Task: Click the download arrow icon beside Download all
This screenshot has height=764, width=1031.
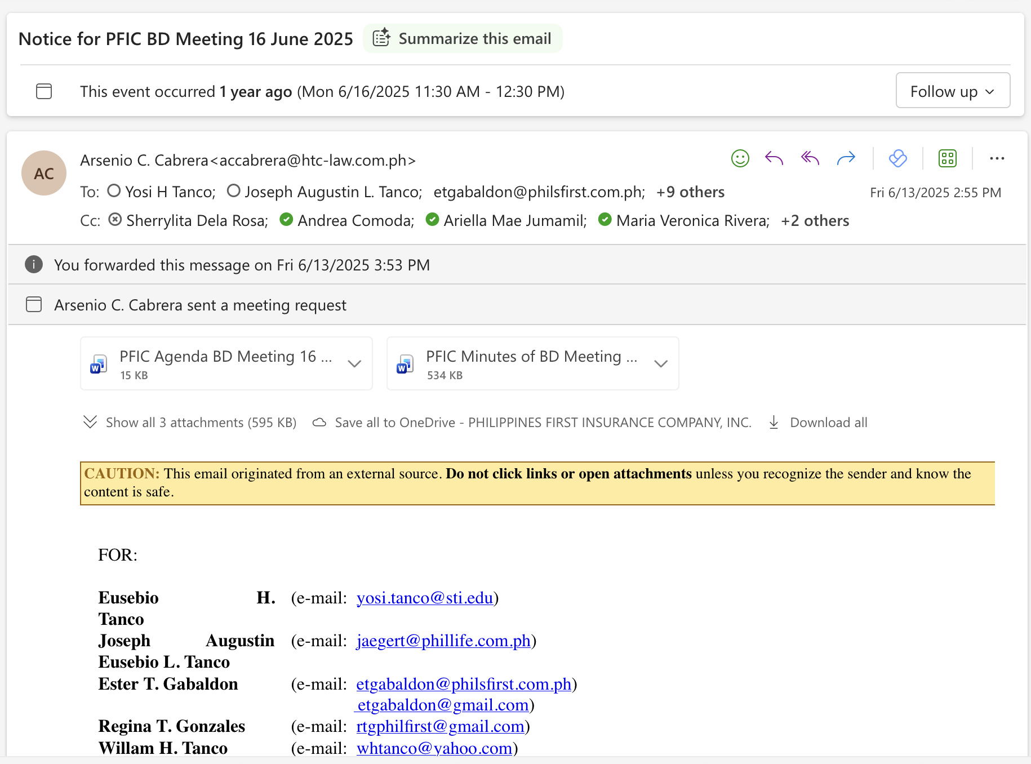Action: 774,423
